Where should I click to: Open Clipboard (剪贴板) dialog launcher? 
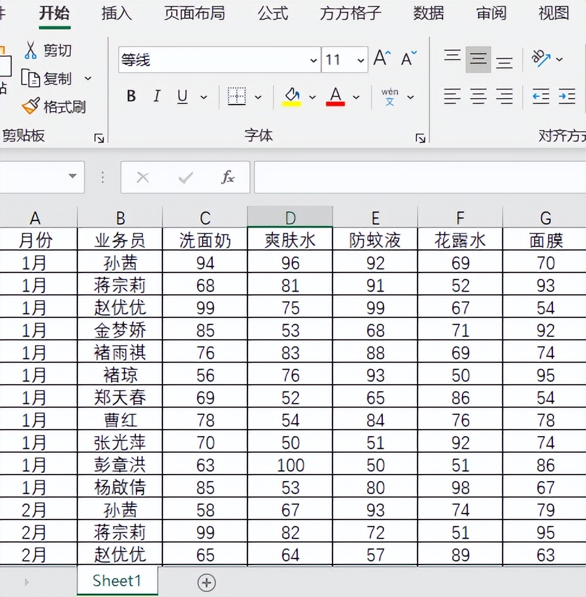pos(99,138)
